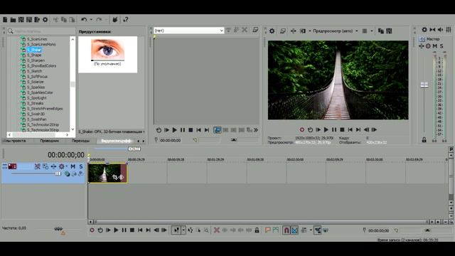Open Master bus audio properties gear
This screenshot has height=256, width=455.
424,30
